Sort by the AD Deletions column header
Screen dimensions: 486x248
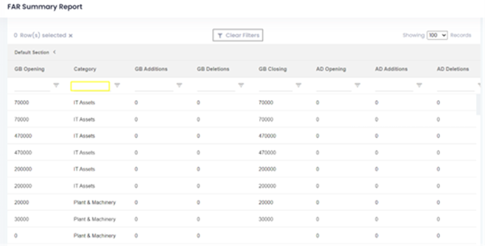(x=453, y=69)
